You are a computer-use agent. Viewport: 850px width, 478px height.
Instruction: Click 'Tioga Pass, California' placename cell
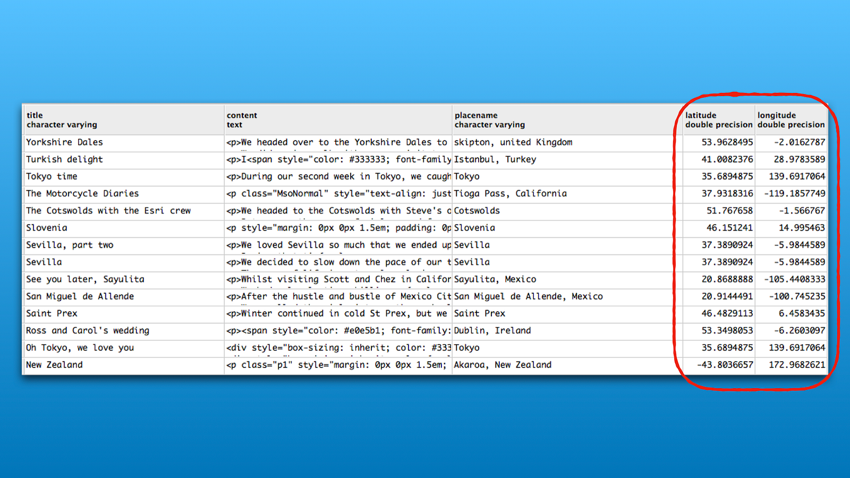[567, 193]
